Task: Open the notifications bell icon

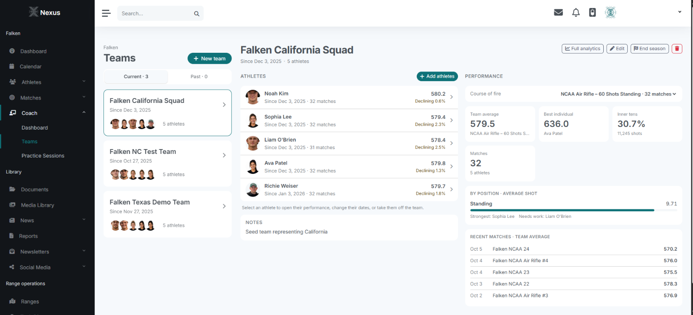Action: [x=576, y=12]
